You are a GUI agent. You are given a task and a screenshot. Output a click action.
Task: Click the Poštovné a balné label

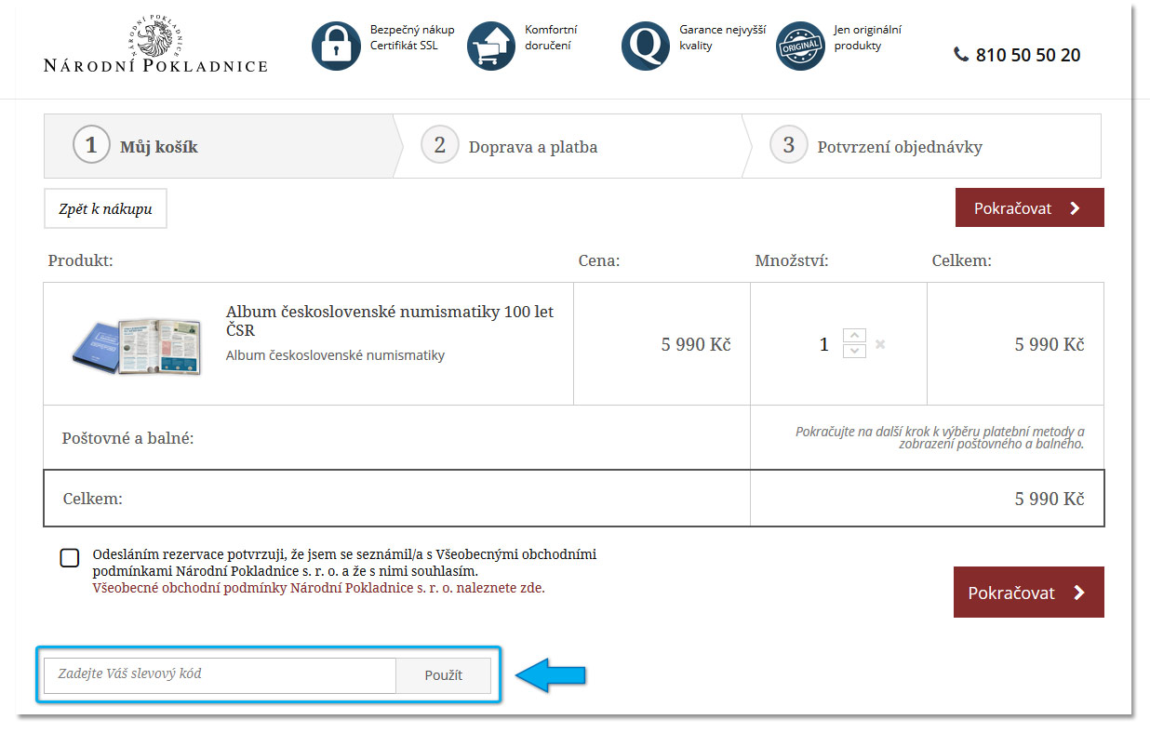pos(127,437)
